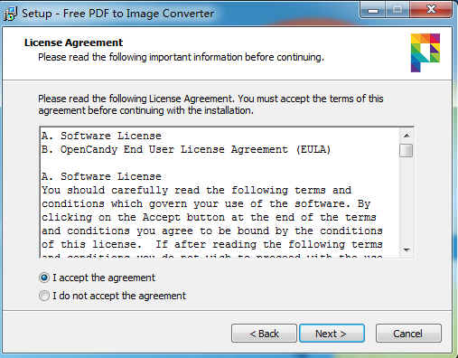Click the 'You should carefully read' license line
The width and height of the screenshot is (458, 358).
(196, 190)
